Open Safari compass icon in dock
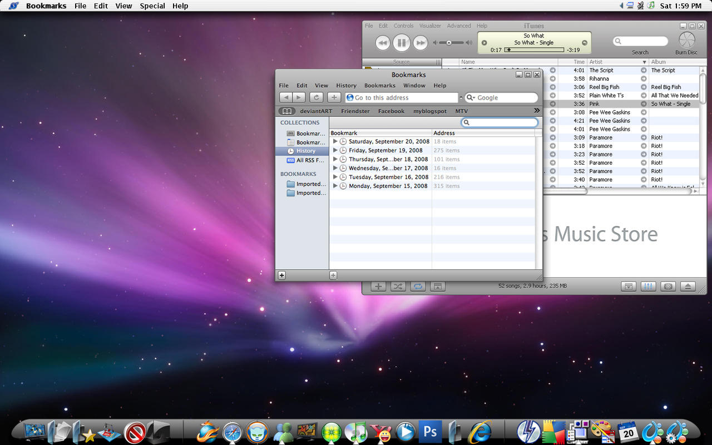The height and width of the screenshot is (445, 712). click(x=233, y=432)
